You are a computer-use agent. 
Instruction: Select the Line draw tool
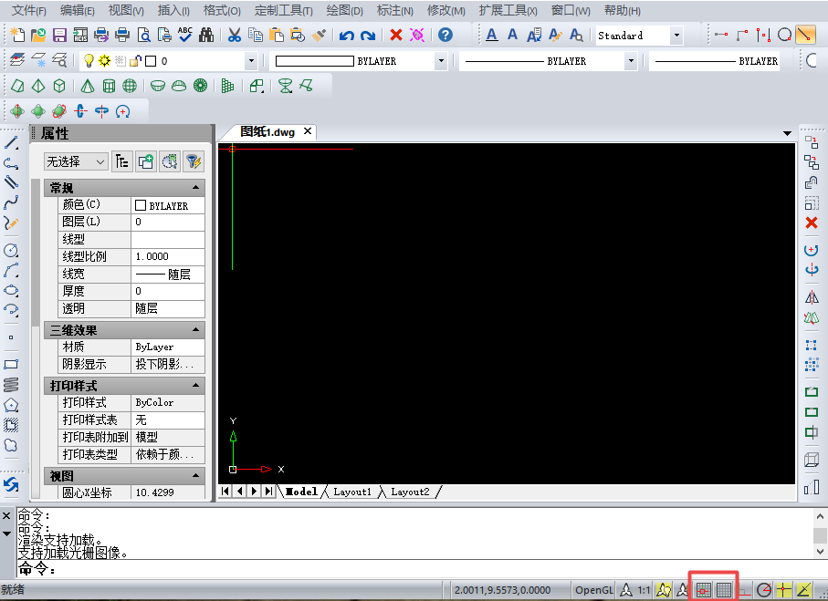coord(11,143)
